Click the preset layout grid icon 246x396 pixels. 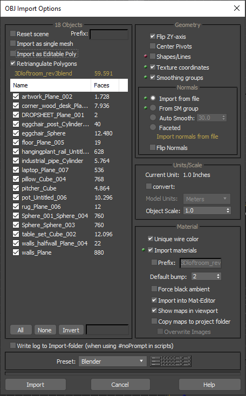click(x=170, y=361)
